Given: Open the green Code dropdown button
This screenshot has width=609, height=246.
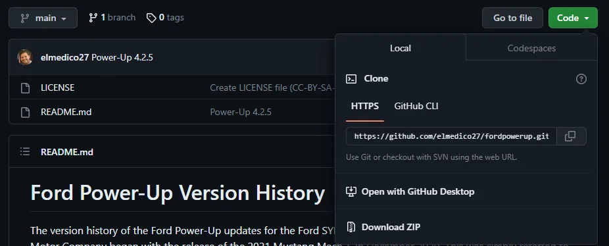Looking at the screenshot, I should point(573,18).
